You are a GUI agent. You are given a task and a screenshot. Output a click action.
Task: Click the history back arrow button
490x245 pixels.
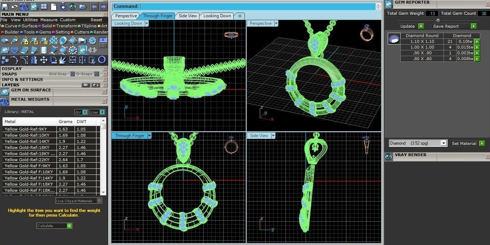94,6
